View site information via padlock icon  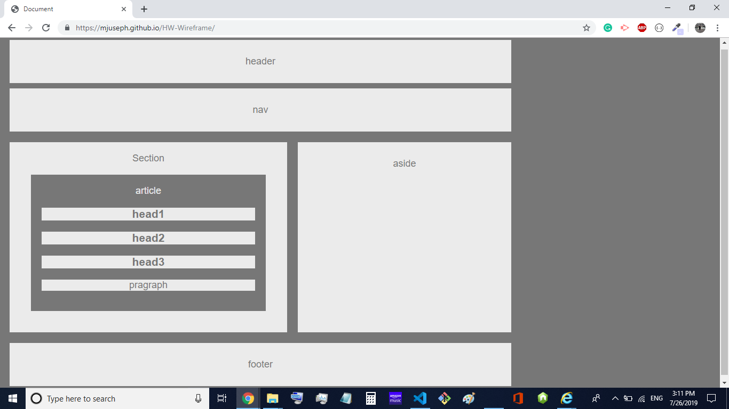tap(67, 28)
